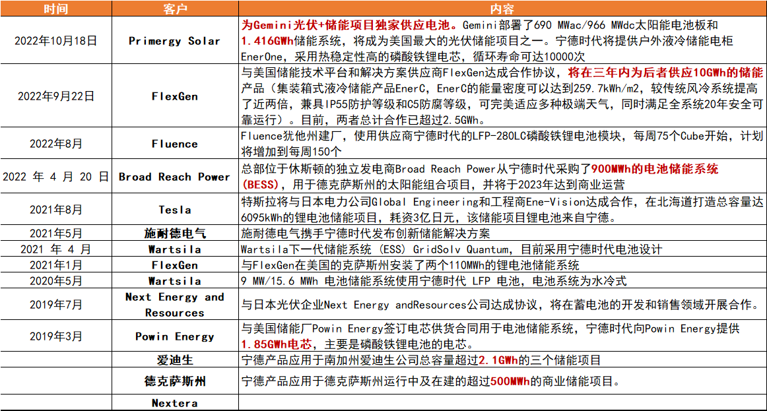
Task: Select the date cell 2019年7月
Action: tap(55, 305)
